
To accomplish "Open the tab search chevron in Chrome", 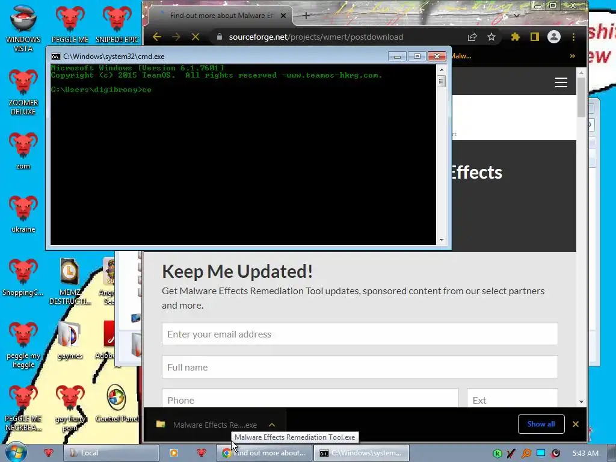I will [517, 16].
